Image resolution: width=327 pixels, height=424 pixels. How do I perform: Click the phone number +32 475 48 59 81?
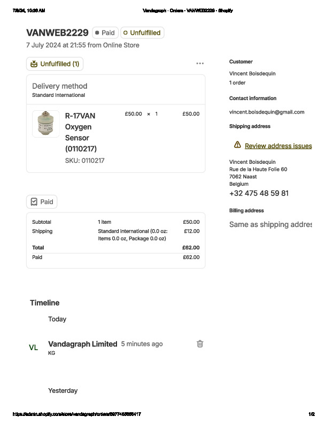click(259, 193)
